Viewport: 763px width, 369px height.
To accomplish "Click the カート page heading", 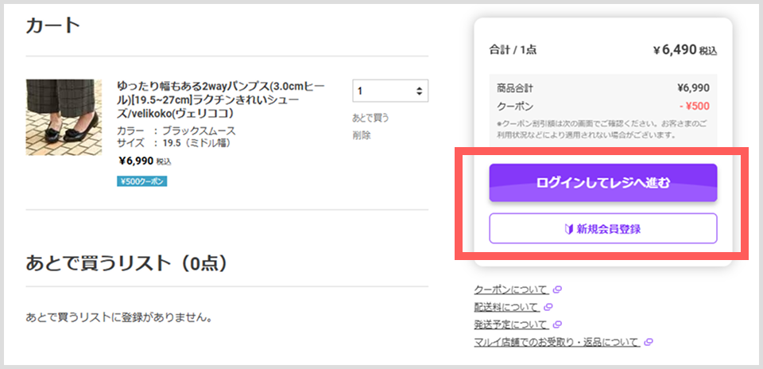I will coord(52,25).
